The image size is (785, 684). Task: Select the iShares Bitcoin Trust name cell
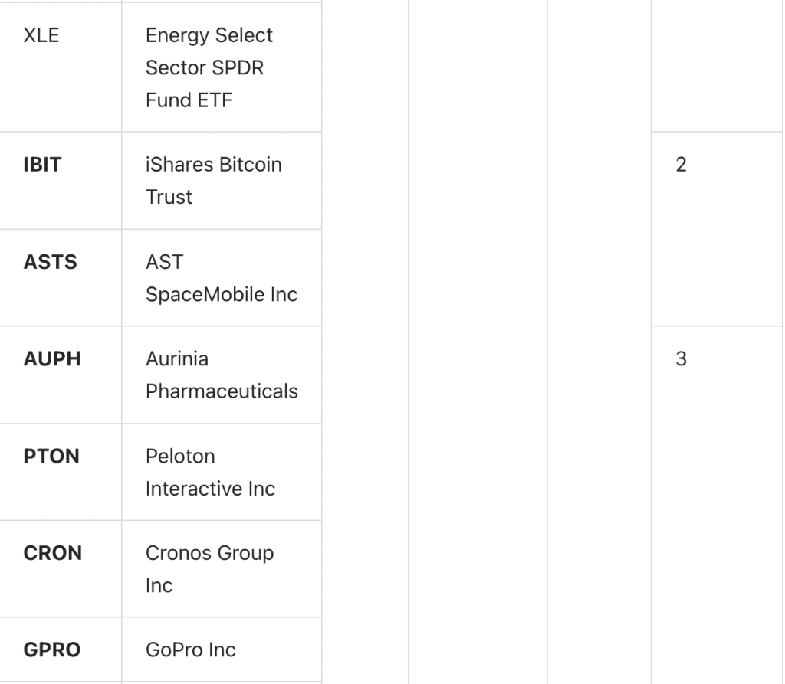click(214, 181)
